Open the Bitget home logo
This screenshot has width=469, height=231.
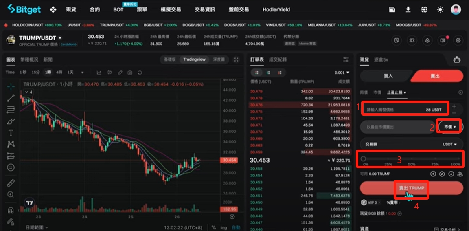[24, 9]
